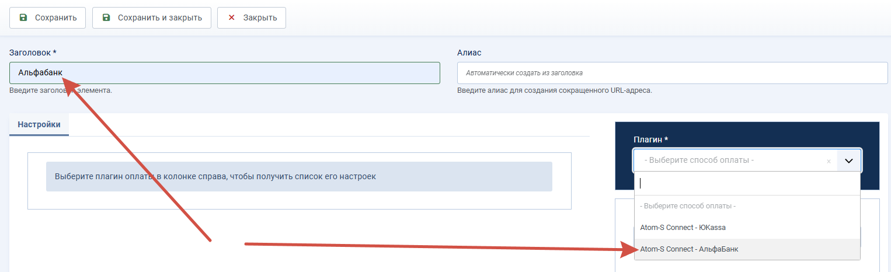
Task: Click the Сохранить button
Action: click(x=47, y=18)
